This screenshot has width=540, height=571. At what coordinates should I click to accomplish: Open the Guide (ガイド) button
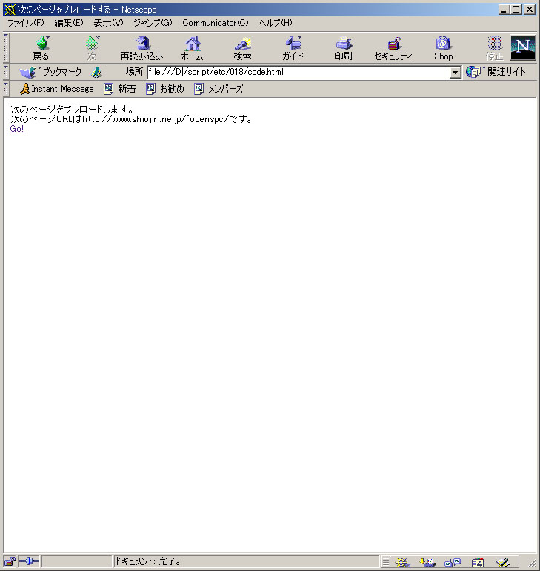pyautogui.click(x=293, y=48)
